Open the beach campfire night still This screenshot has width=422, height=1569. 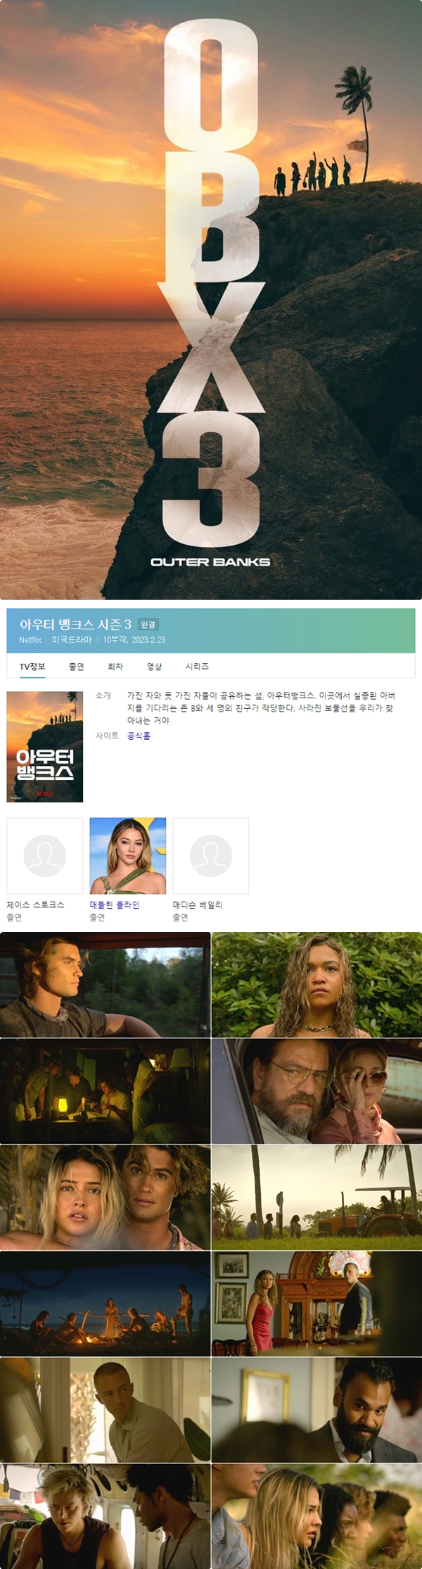(105, 1303)
